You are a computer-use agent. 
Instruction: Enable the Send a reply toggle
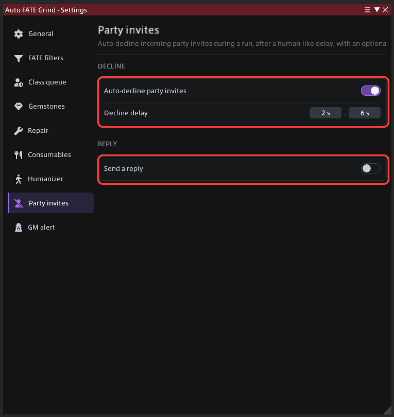click(371, 168)
